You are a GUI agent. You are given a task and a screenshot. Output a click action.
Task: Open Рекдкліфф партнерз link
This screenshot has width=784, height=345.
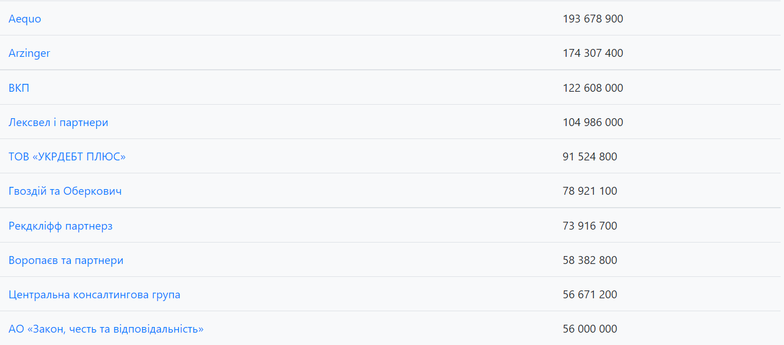point(61,226)
